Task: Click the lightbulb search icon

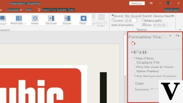Action: coord(39,10)
